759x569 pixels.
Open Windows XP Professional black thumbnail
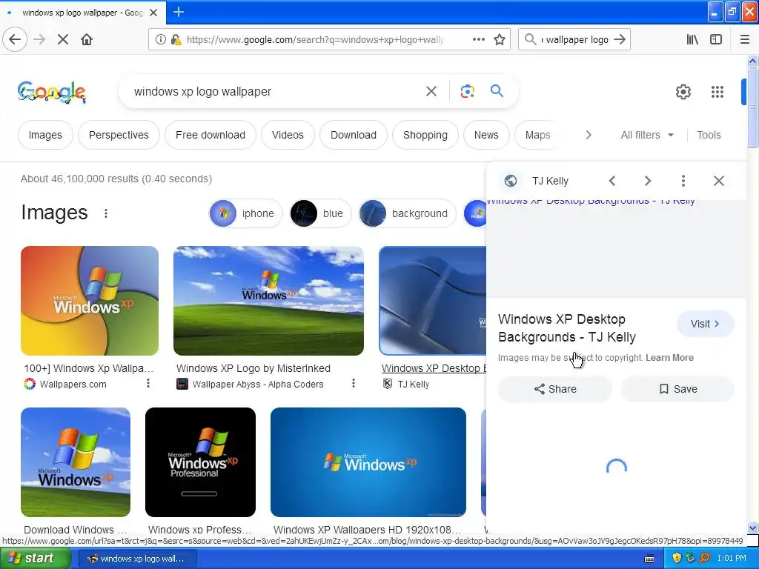click(200, 462)
